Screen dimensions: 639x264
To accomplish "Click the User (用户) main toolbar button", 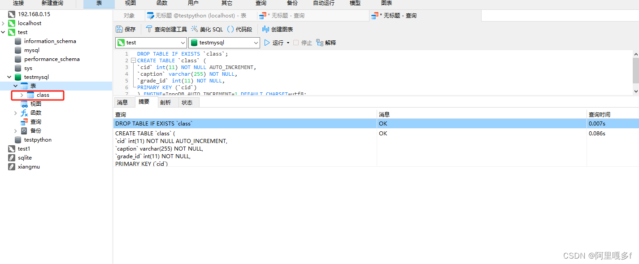I will (193, 3).
